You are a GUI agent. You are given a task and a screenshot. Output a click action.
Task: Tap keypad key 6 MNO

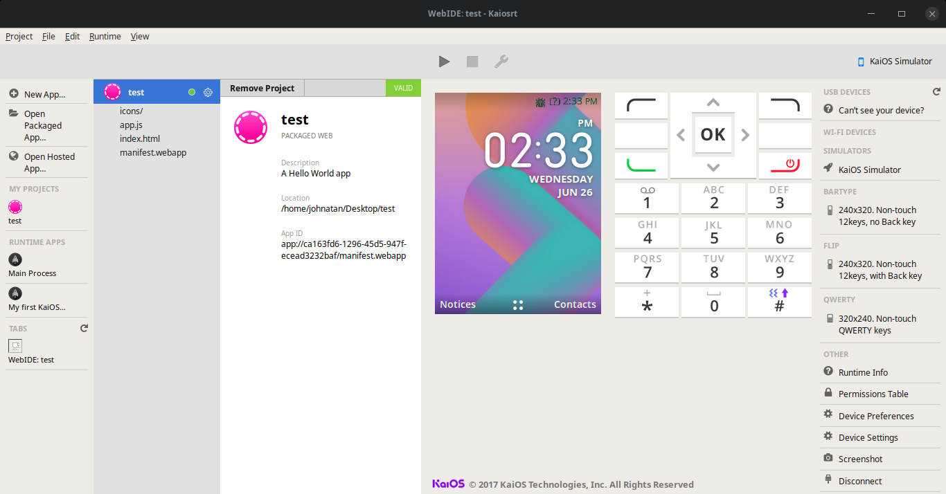click(780, 232)
